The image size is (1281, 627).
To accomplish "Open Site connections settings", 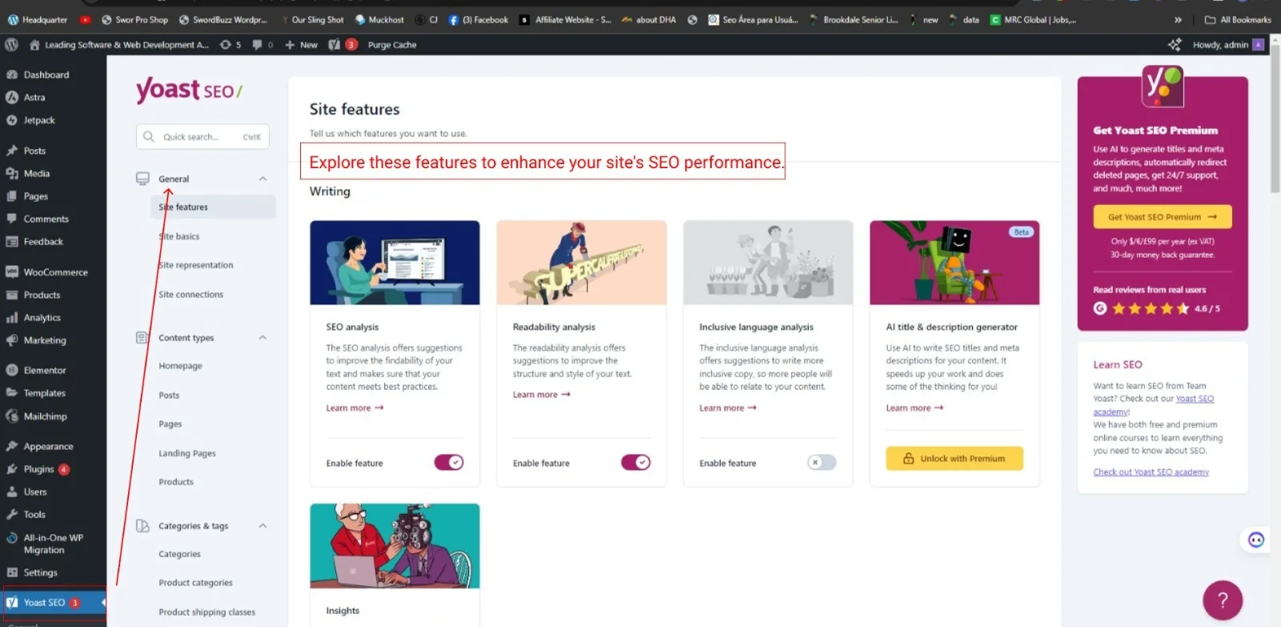I will coord(191,295).
